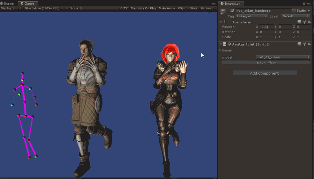Click the Position X field
This screenshot has width=314, height=179.
[x=267, y=27]
